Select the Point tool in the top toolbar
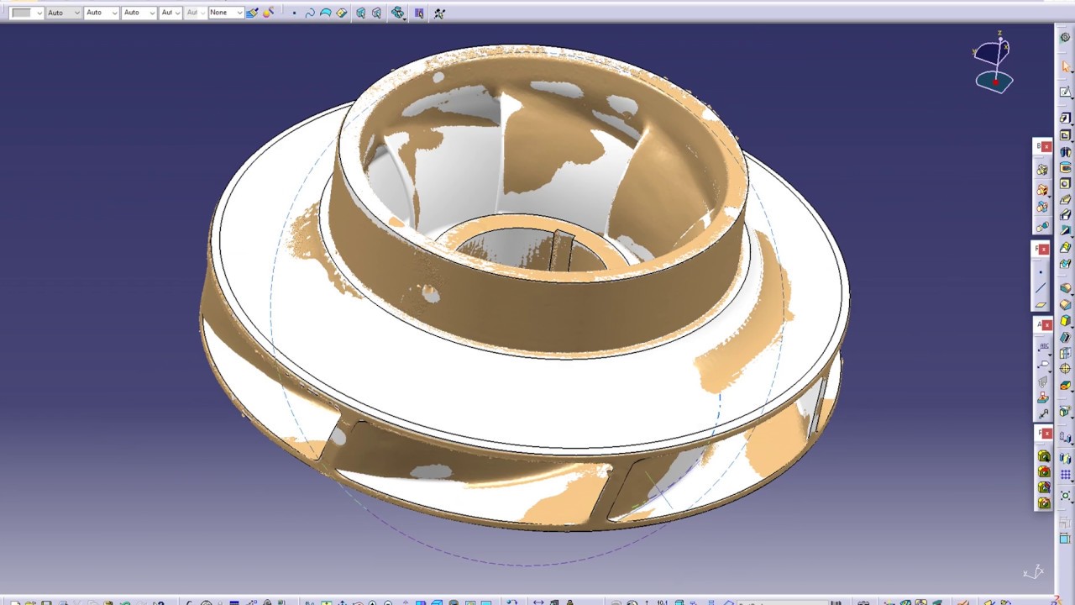 294,13
